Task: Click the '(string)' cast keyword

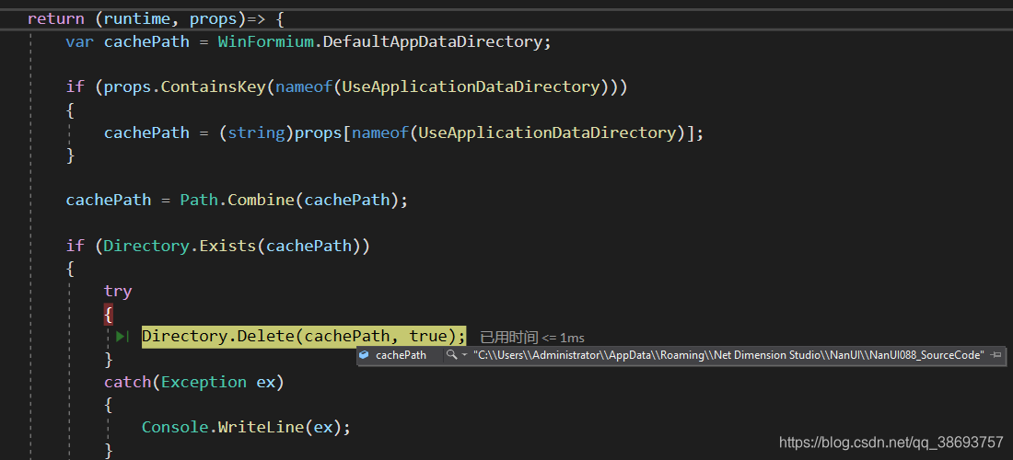Action: point(257,132)
